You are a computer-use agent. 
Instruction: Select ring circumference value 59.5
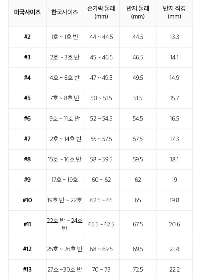138,159
